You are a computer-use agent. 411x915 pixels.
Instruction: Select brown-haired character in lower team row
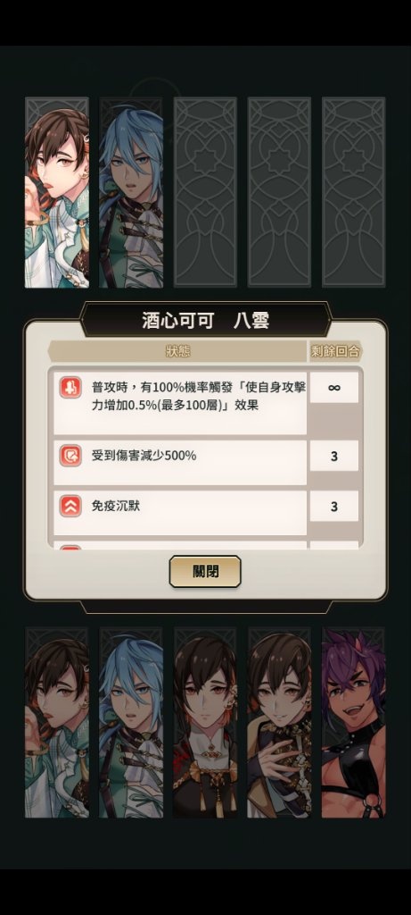57,722
